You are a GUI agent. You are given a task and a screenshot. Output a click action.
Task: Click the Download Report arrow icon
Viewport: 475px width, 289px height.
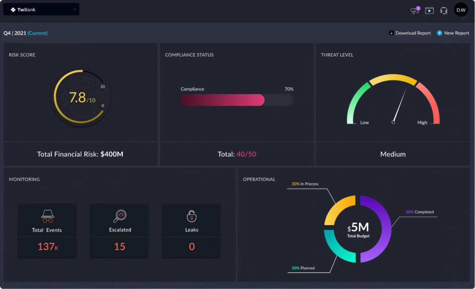click(x=392, y=33)
